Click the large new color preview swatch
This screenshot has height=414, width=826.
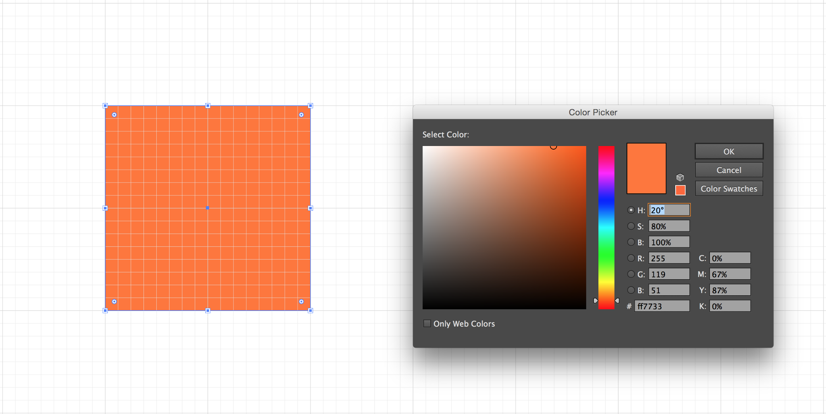(646, 168)
